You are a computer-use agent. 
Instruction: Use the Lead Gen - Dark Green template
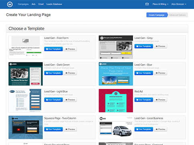[x=53, y=73]
